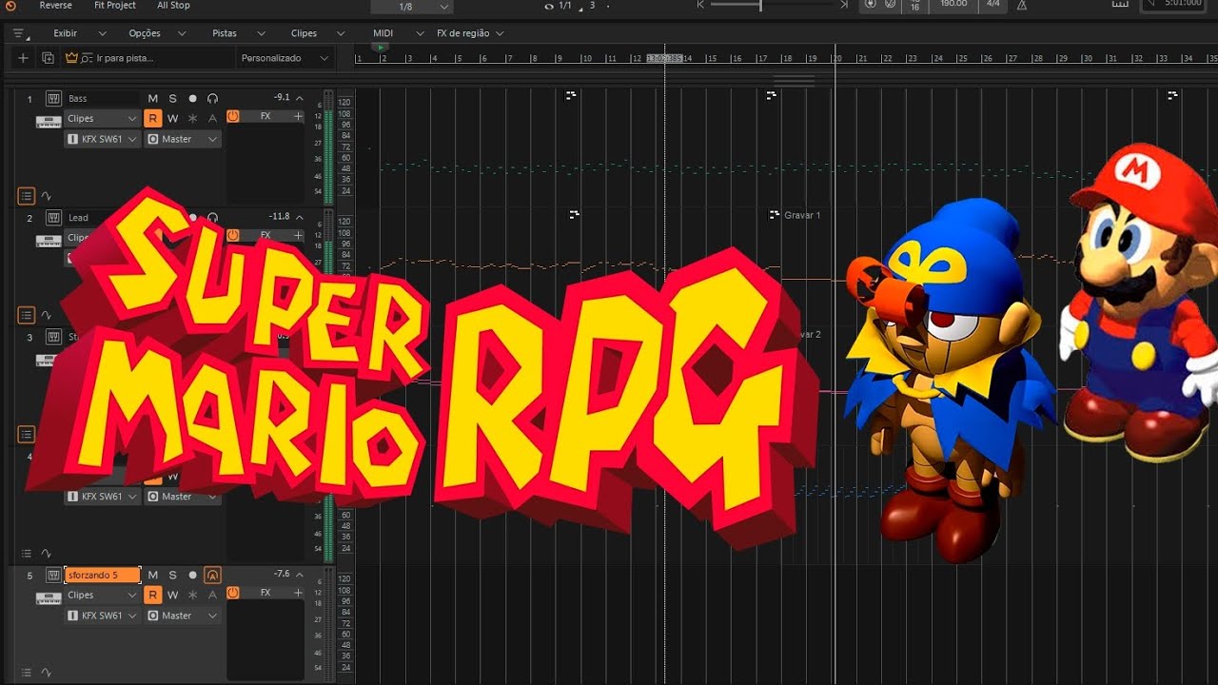
Task: Add effect to Bass FX rack
Action: (298, 116)
